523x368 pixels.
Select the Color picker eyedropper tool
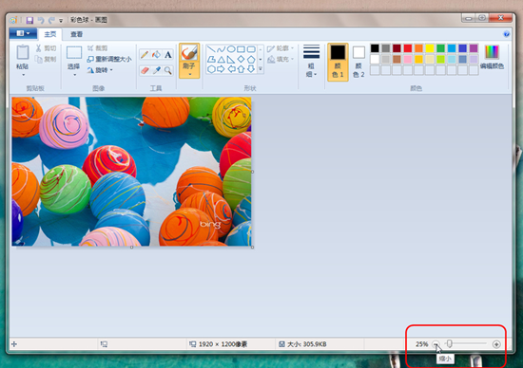pos(156,70)
